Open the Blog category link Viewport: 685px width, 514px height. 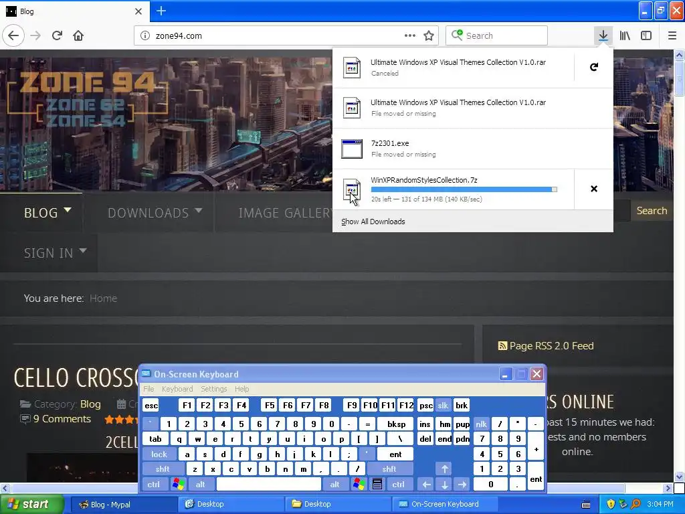click(x=90, y=404)
